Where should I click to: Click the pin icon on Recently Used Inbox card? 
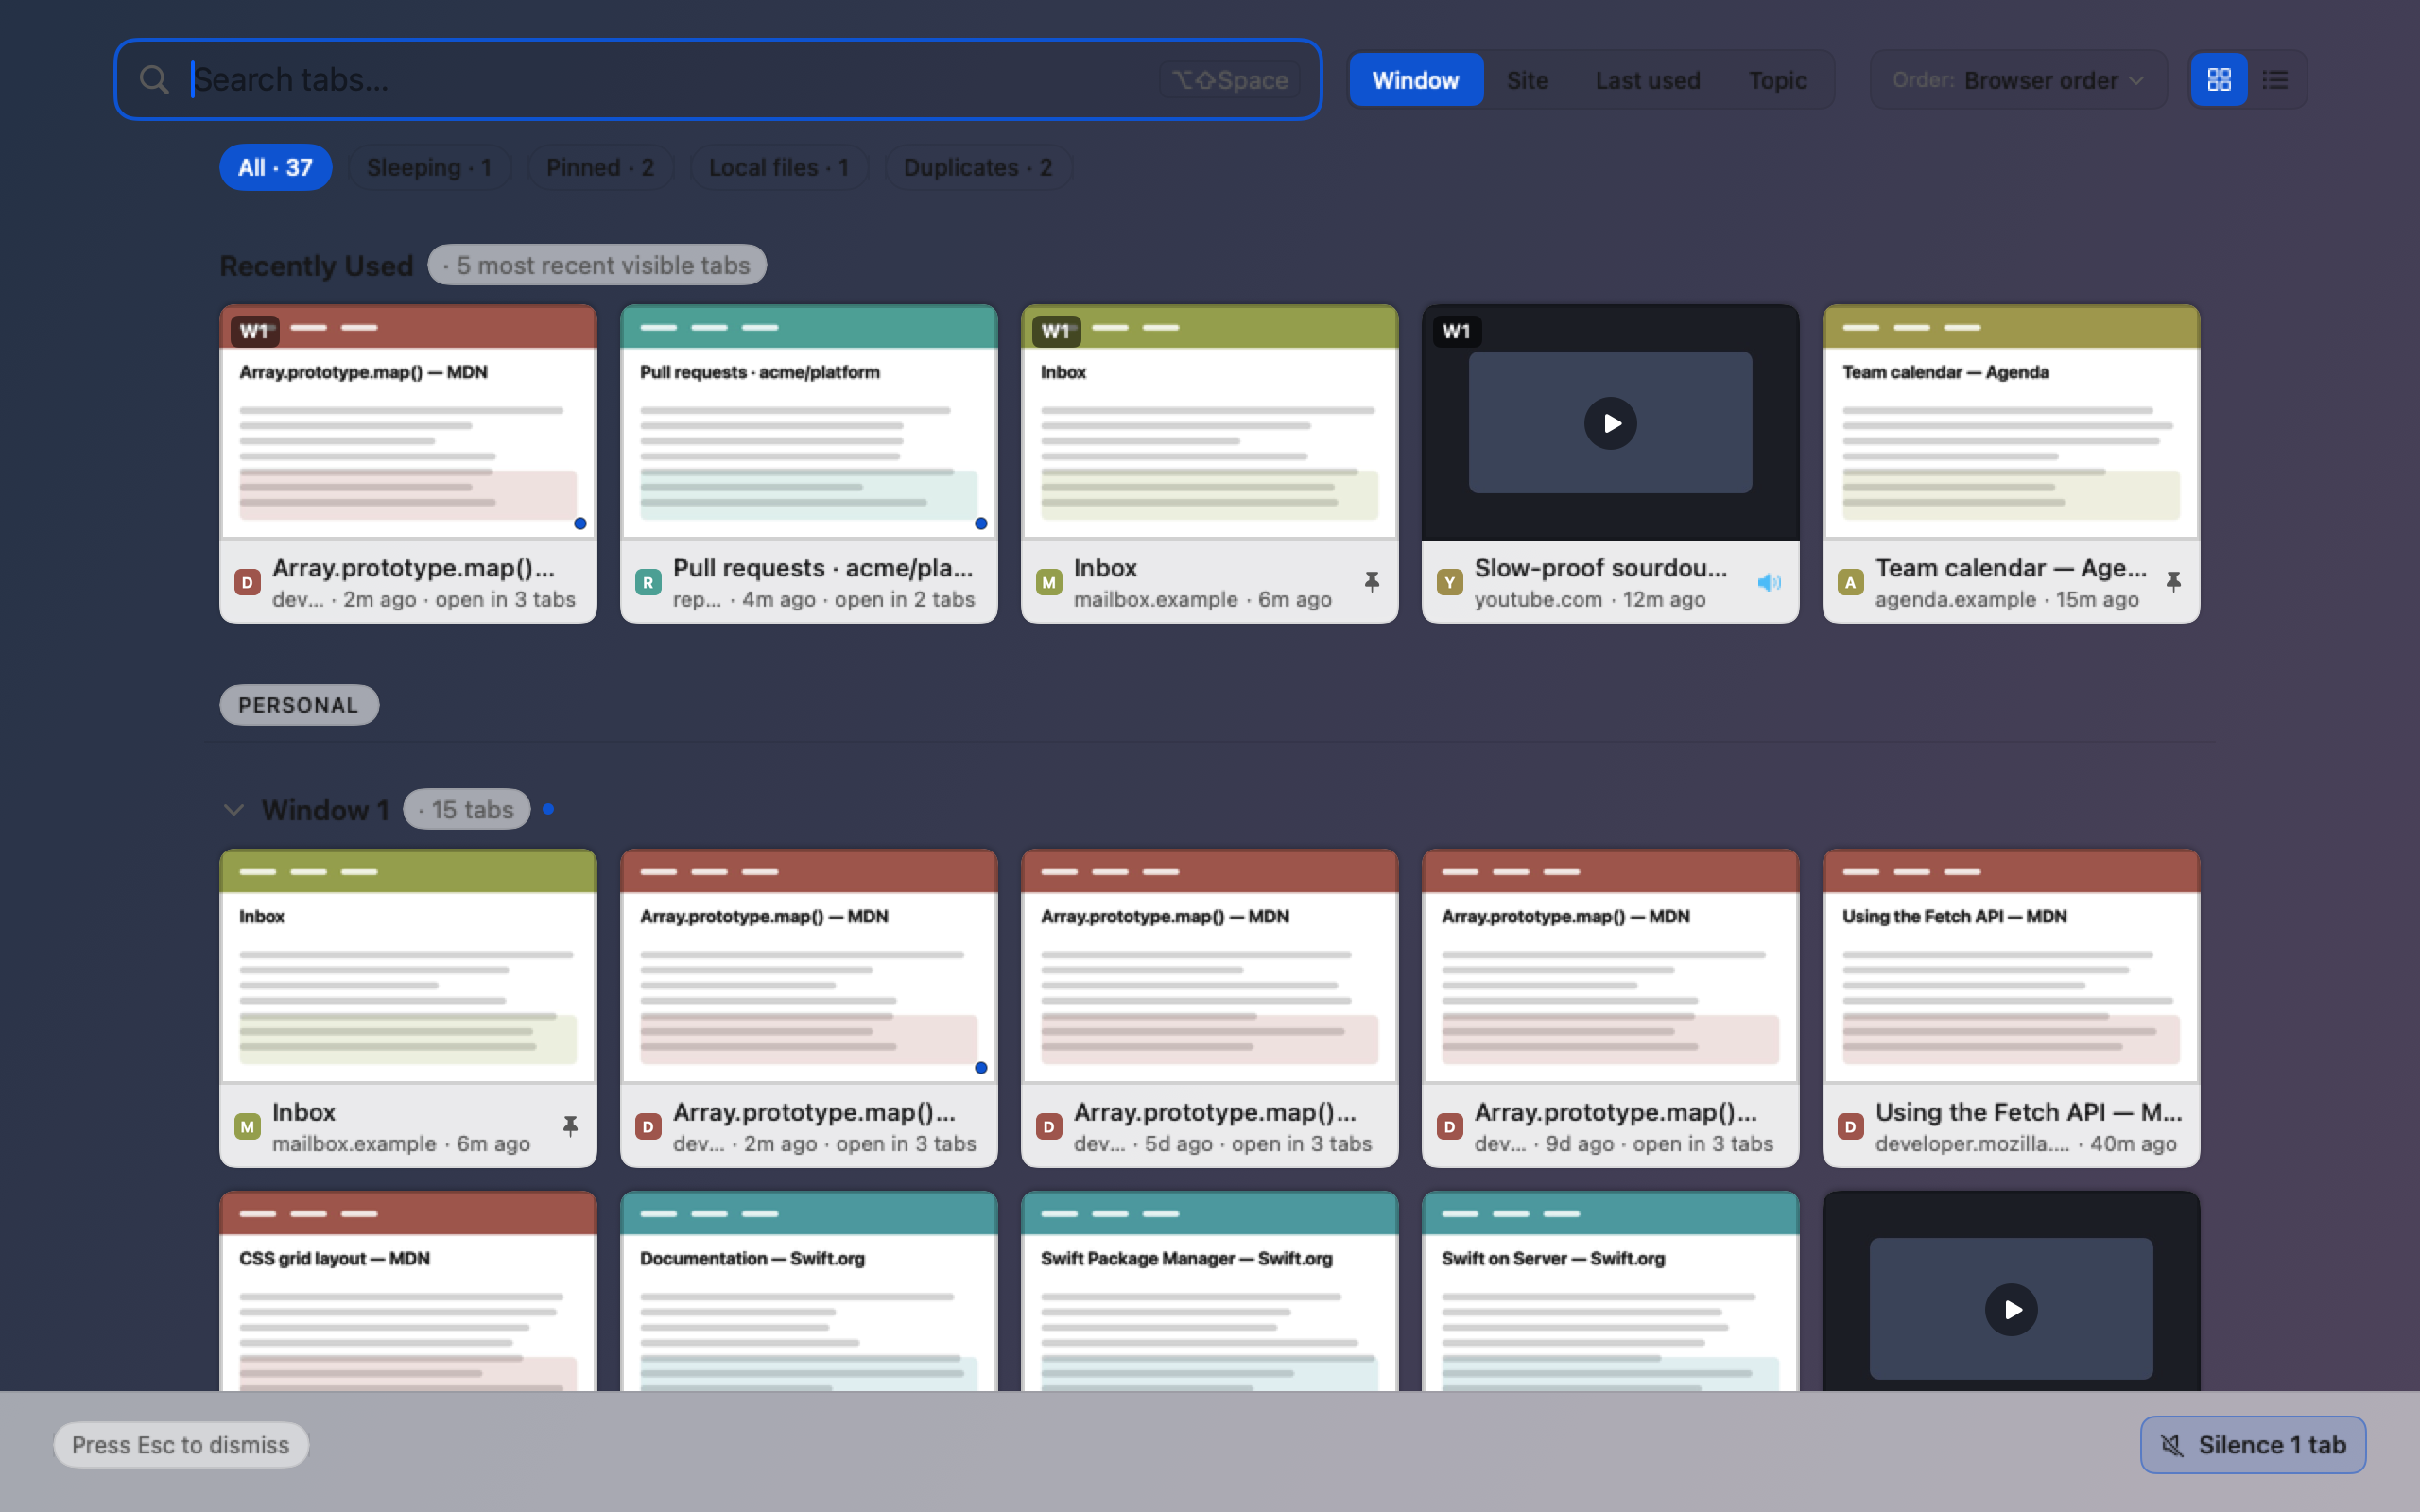[1372, 581]
